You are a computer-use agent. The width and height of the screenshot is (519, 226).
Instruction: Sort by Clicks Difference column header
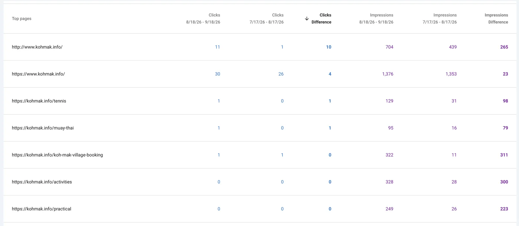(x=321, y=18)
